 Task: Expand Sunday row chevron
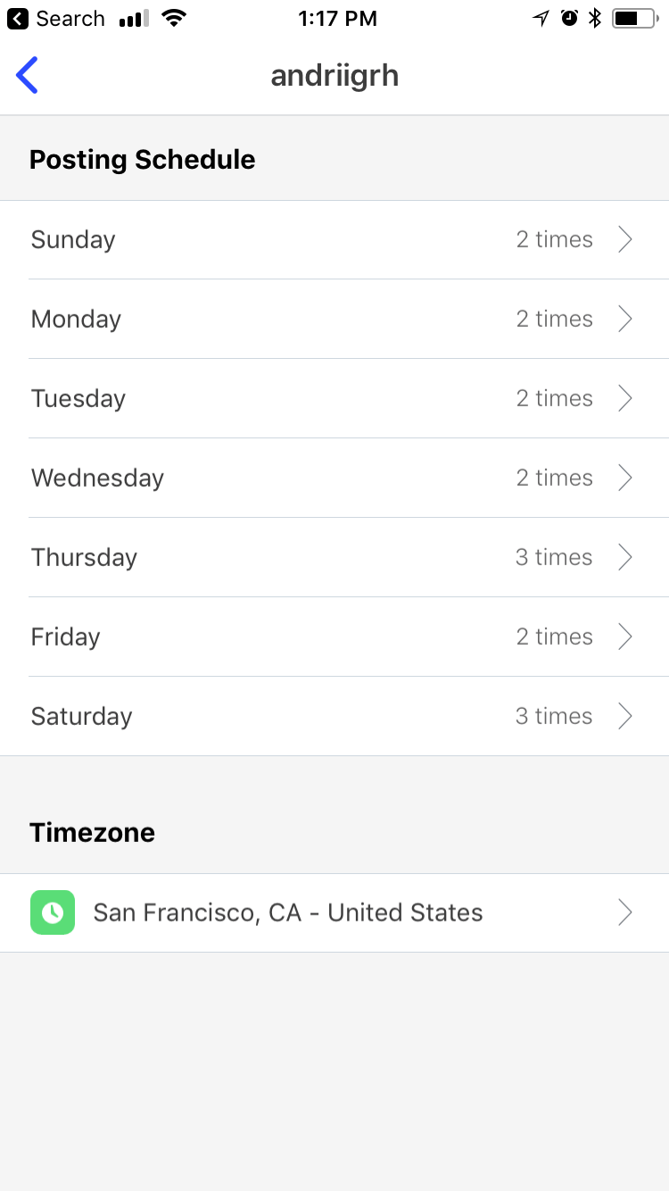coord(625,239)
